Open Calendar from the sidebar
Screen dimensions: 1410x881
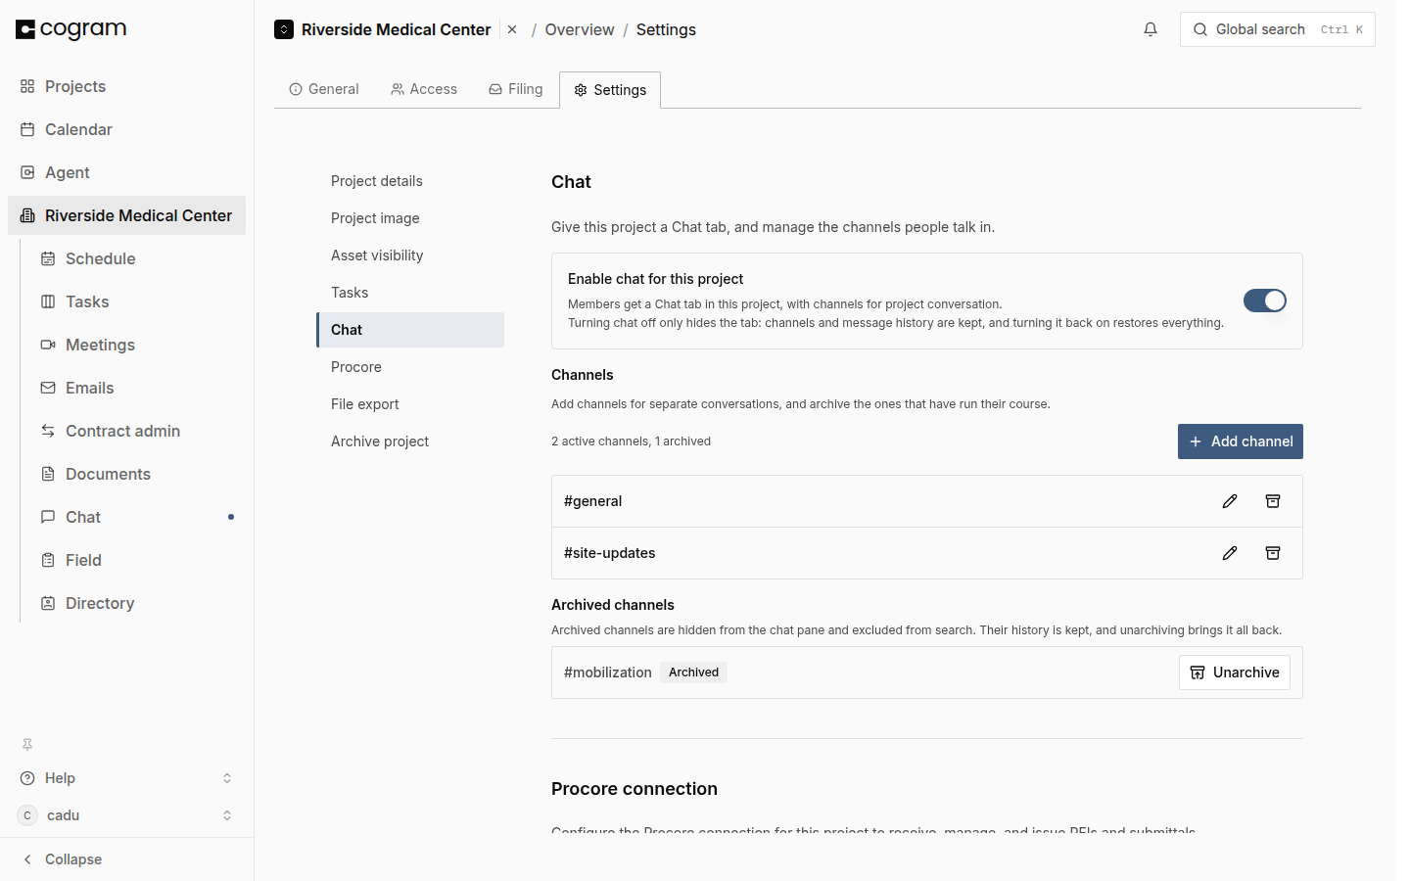click(x=126, y=129)
